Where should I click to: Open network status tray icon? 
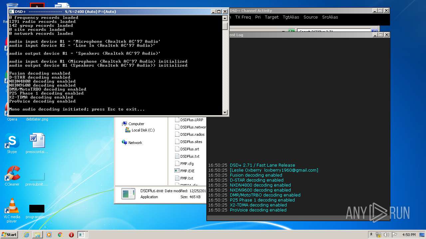click(x=378, y=235)
